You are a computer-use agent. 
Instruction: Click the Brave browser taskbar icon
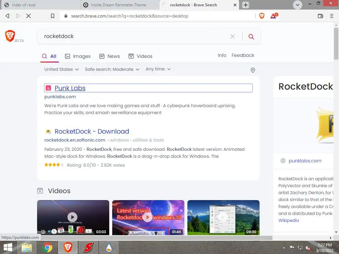(68, 247)
